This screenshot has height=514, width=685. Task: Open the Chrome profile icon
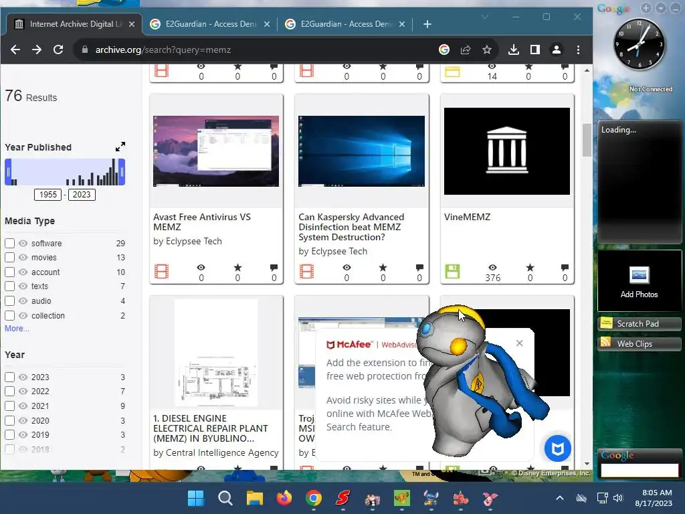(556, 50)
